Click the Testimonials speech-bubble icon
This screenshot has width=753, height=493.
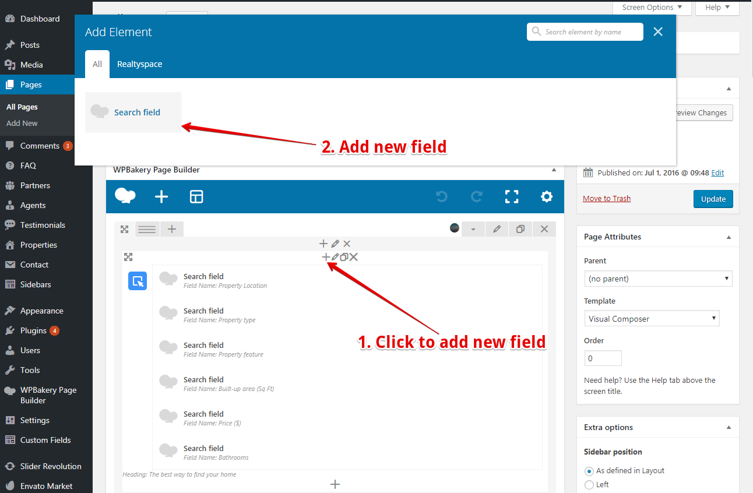[10, 225]
